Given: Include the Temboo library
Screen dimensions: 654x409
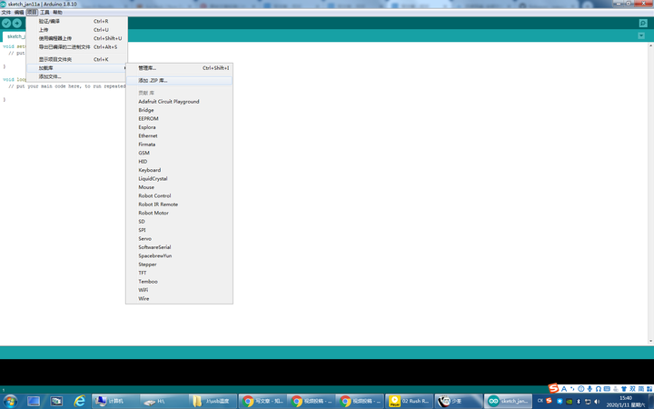Looking at the screenshot, I should 179,282.
